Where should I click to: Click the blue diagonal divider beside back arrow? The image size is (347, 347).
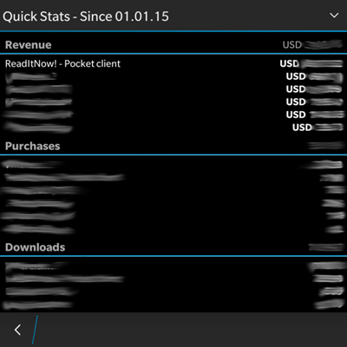point(35,330)
